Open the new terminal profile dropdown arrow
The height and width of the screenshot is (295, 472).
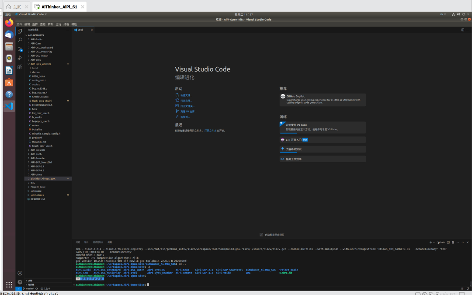click(x=434, y=242)
